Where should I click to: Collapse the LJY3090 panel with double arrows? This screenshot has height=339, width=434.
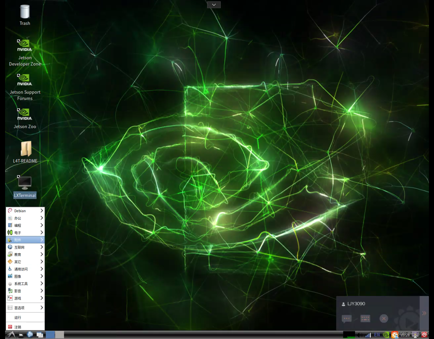[424, 313]
